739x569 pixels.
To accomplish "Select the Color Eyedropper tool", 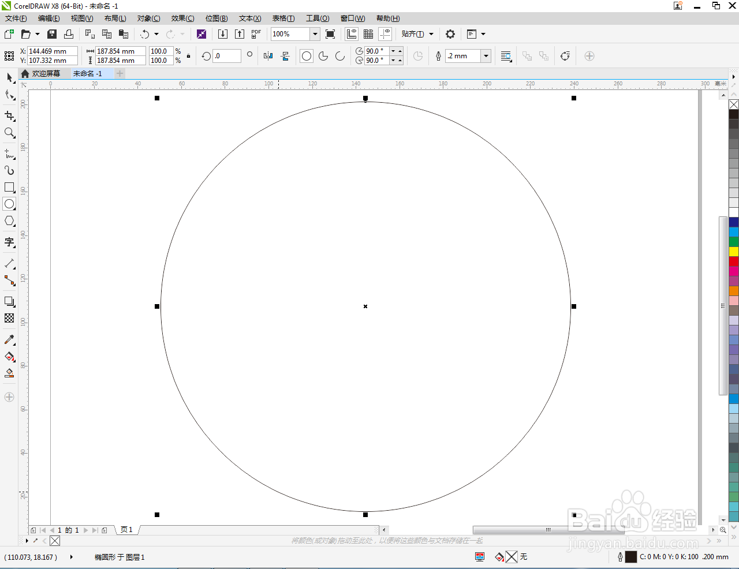I will (x=9, y=339).
